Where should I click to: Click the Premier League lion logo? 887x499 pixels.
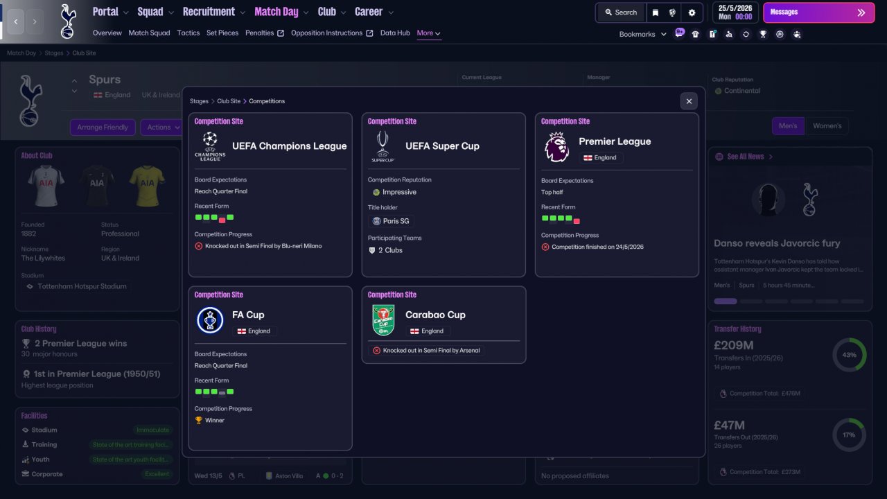point(556,147)
